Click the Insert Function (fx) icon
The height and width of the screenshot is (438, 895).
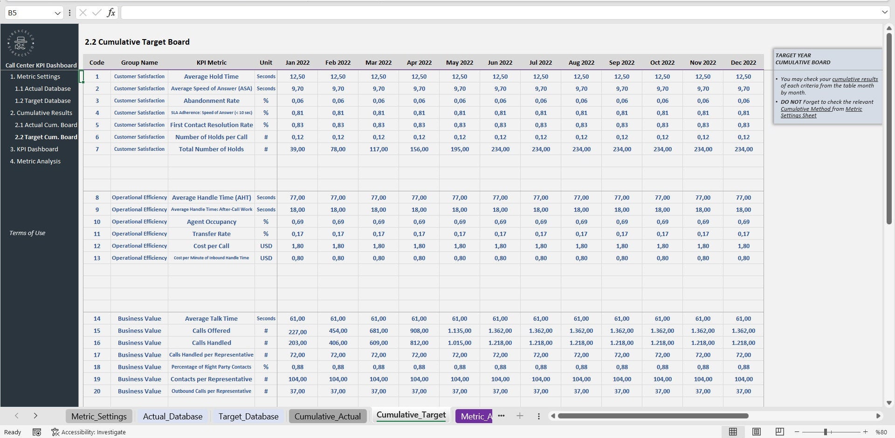tap(111, 13)
